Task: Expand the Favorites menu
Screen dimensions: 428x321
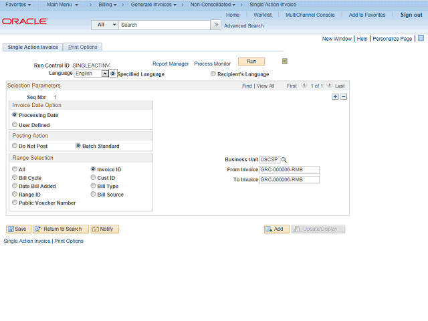Action: [18, 5]
